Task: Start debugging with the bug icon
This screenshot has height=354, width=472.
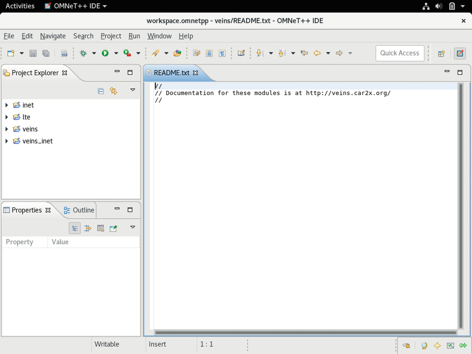Action: (x=83, y=53)
